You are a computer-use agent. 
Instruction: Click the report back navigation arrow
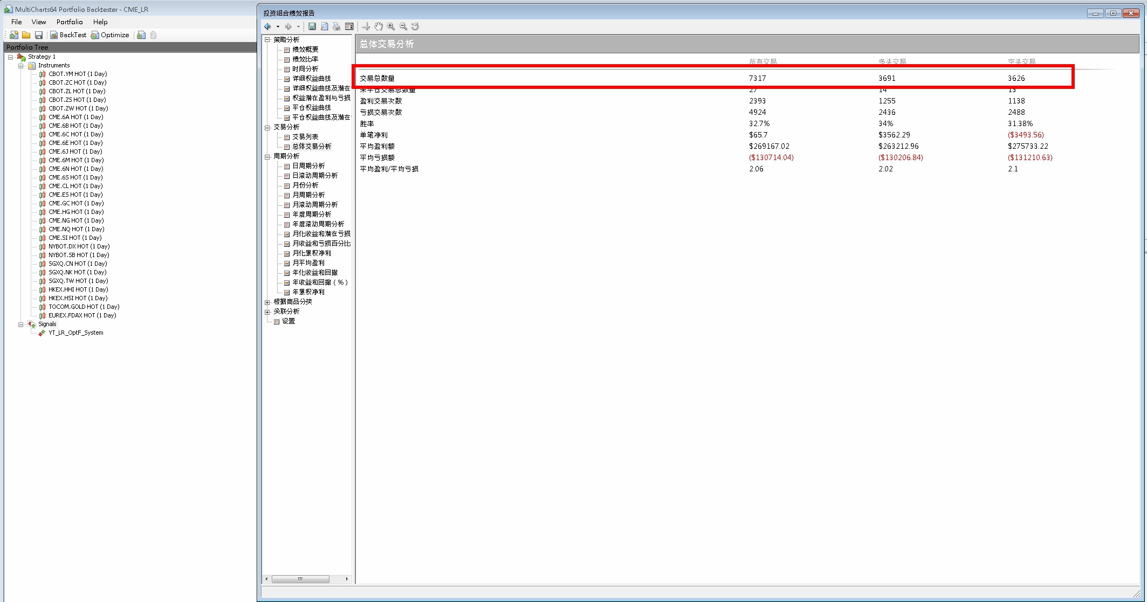267,26
